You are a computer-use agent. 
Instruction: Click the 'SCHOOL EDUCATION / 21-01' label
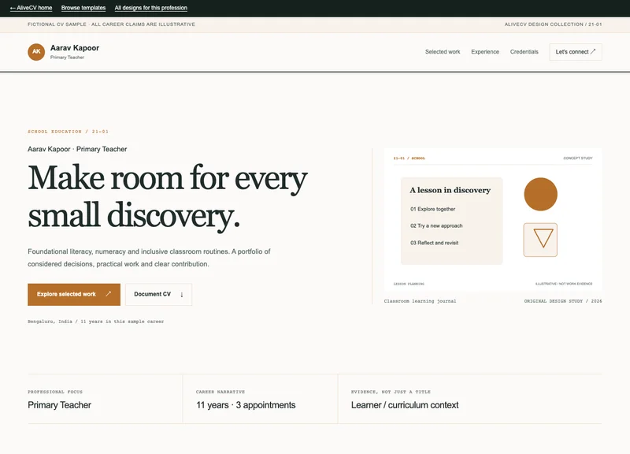pos(69,132)
